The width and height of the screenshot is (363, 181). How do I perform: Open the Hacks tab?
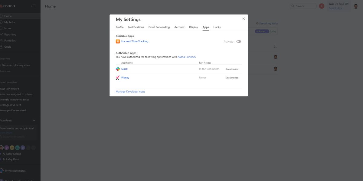click(x=217, y=27)
